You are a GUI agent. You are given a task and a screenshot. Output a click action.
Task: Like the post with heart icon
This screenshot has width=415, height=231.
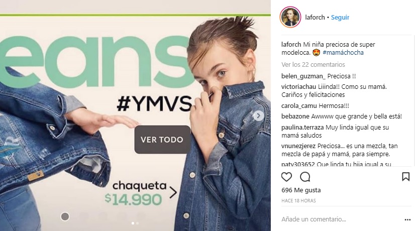pyautogui.click(x=286, y=177)
